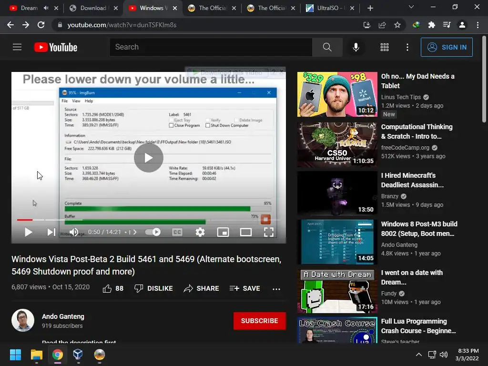Open Ando Ganteng channel avatar

click(x=23, y=320)
